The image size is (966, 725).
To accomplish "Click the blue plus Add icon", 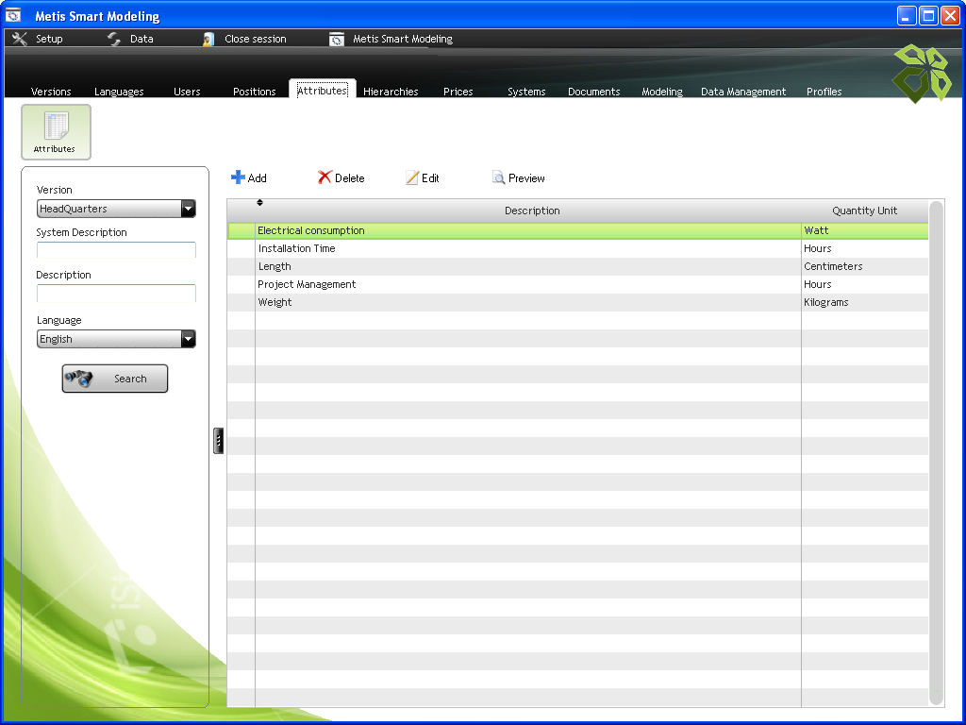I will pos(238,177).
